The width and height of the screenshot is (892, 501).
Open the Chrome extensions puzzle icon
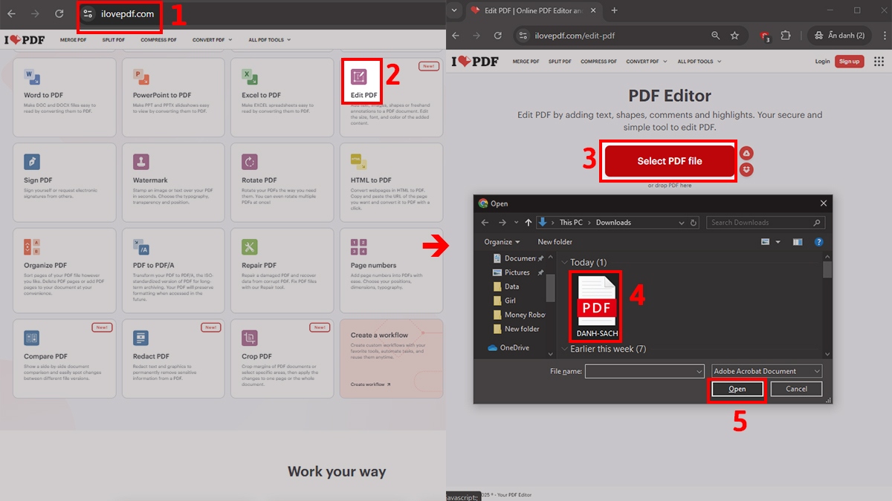(786, 36)
